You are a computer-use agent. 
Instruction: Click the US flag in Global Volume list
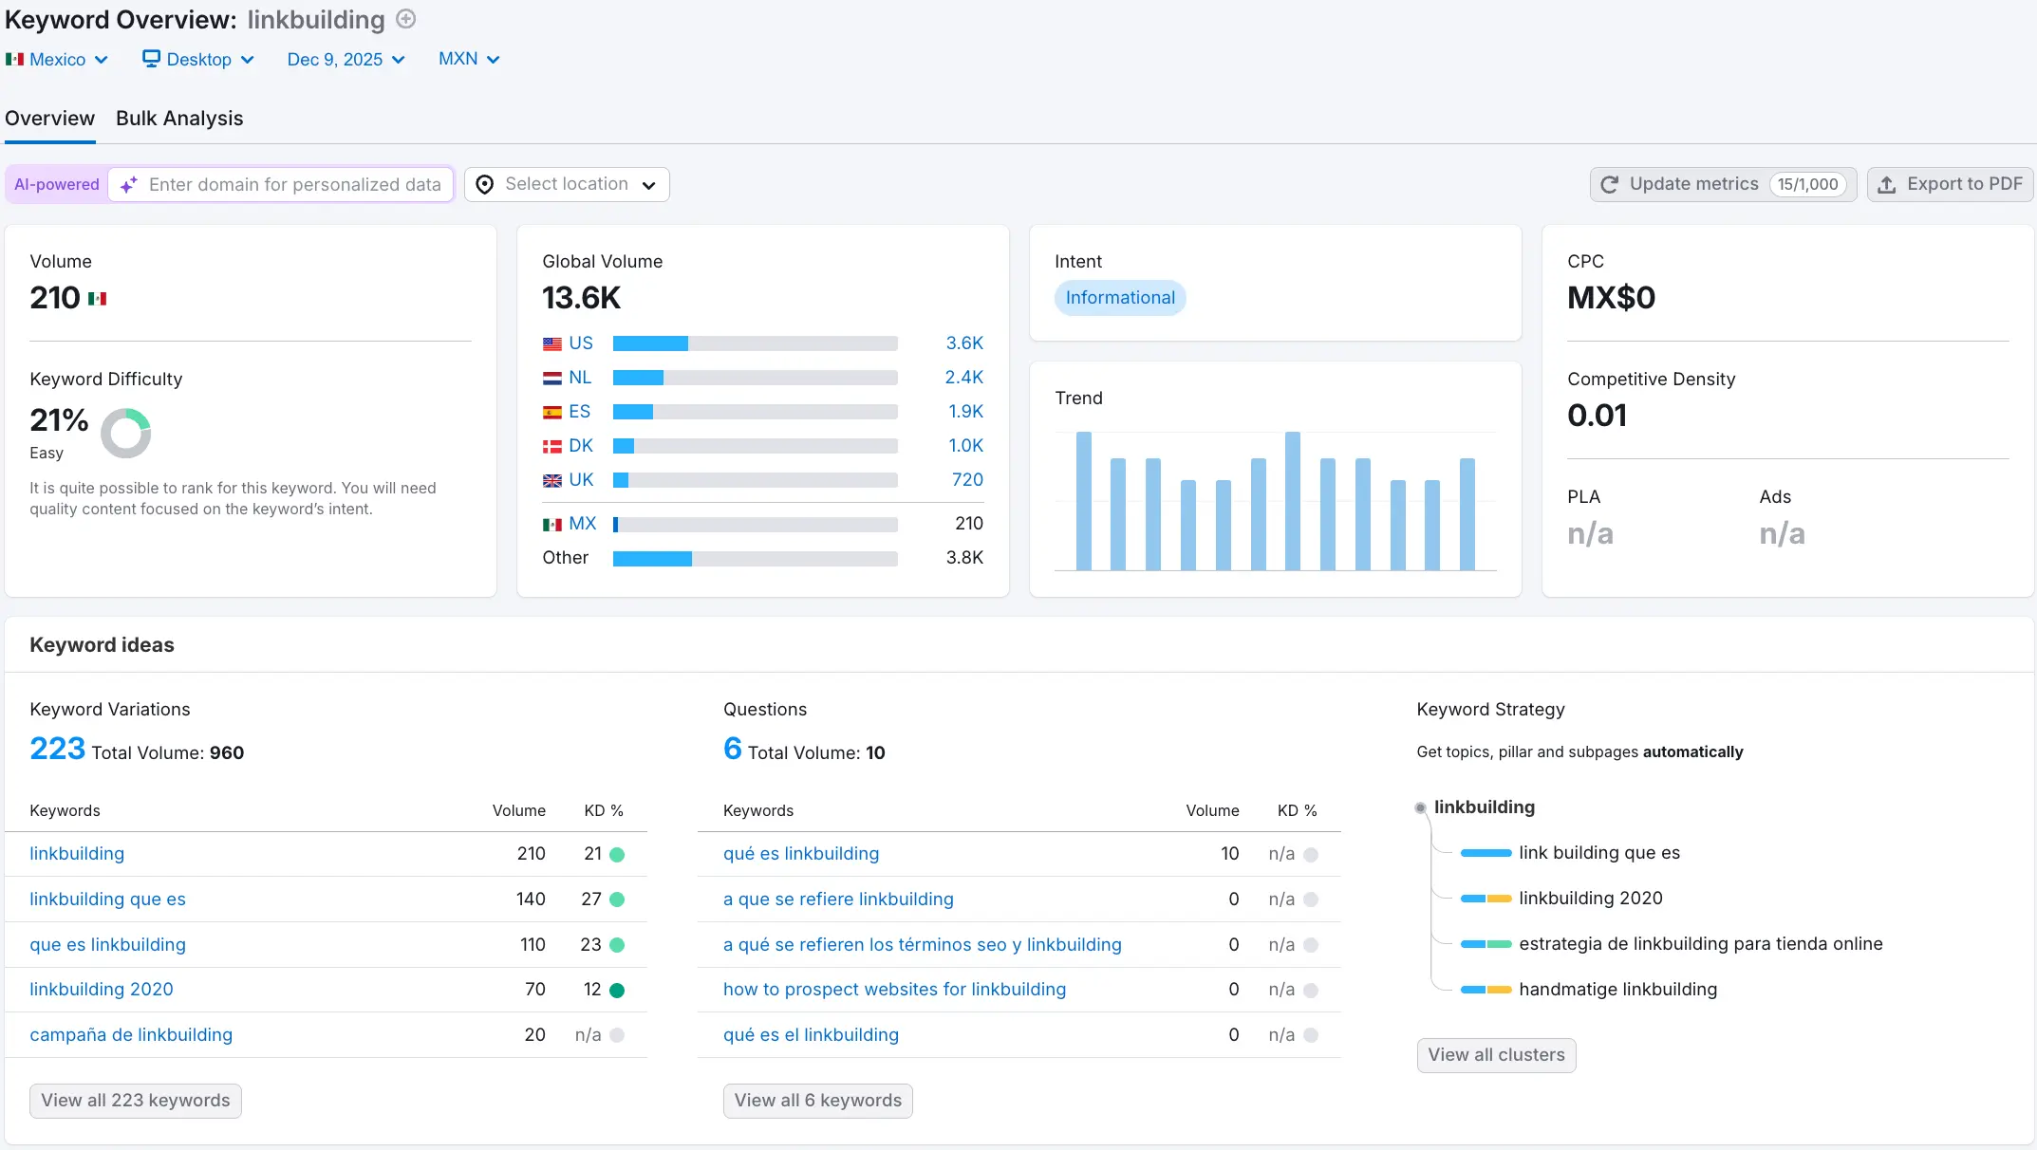[x=552, y=343]
